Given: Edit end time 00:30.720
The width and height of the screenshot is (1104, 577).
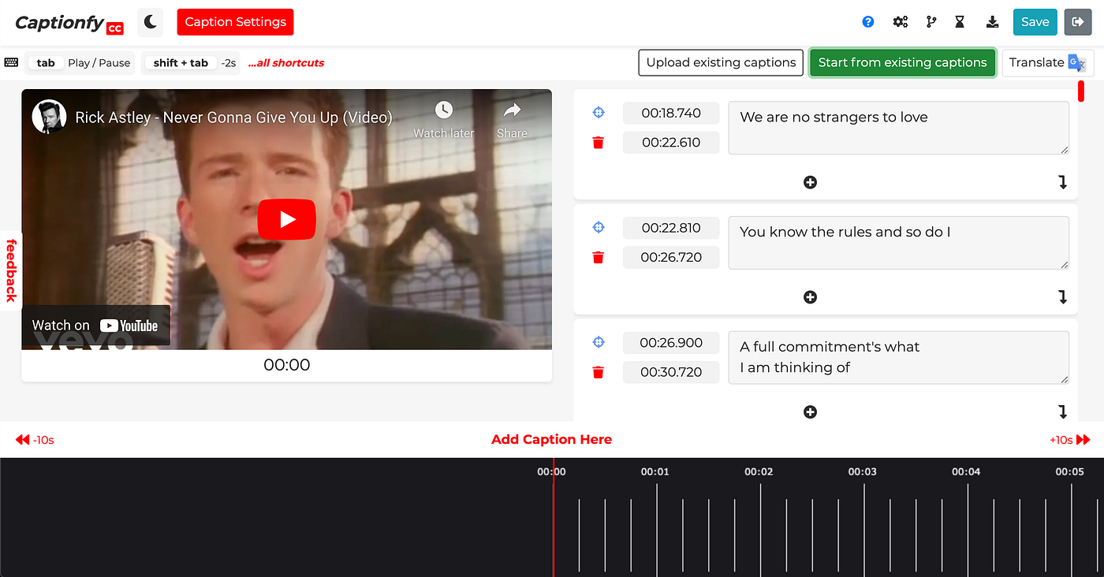Looking at the screenshot, I should (x=671, y=372).
